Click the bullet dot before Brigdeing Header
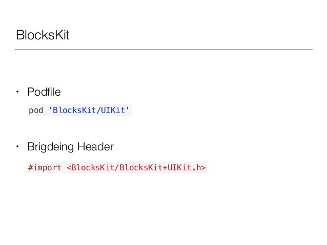This screenshot has width=327, height=245. (x=17, y=147)
